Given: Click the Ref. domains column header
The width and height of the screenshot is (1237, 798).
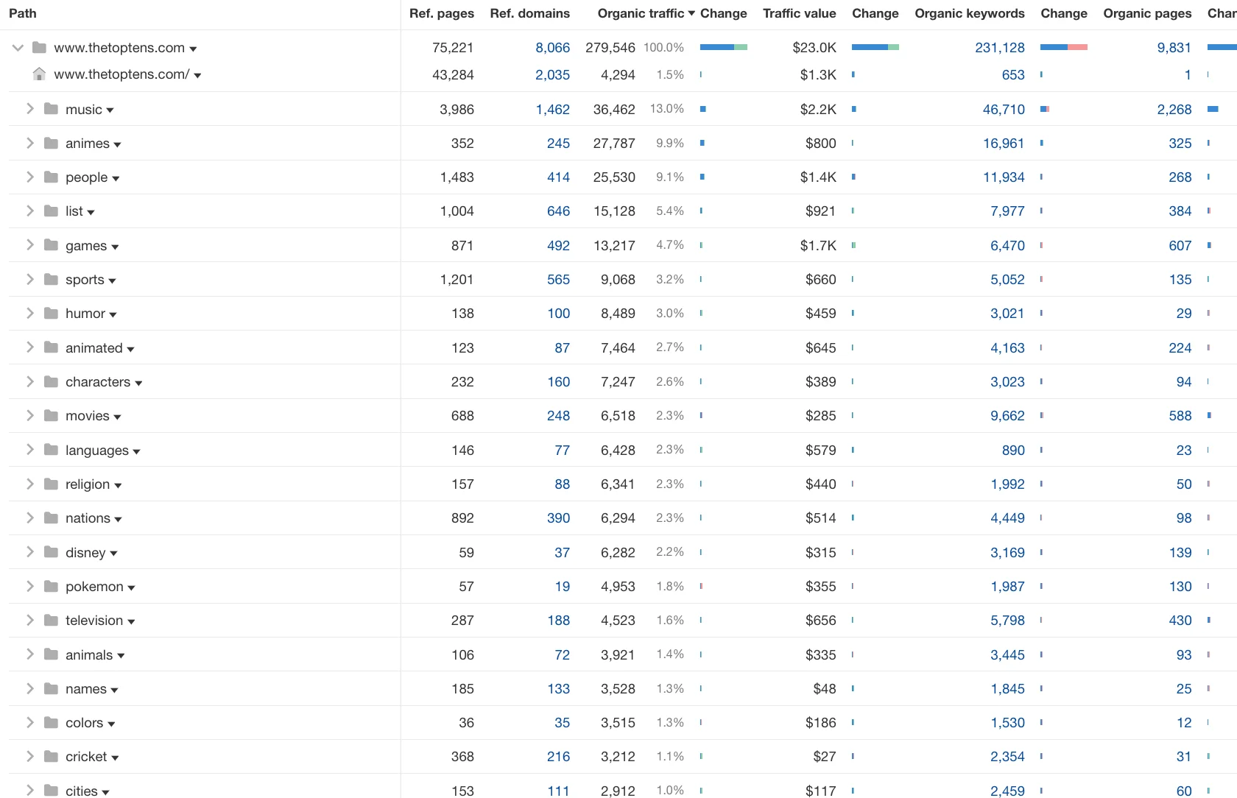Looking at the screenshot, I should 529,13.
